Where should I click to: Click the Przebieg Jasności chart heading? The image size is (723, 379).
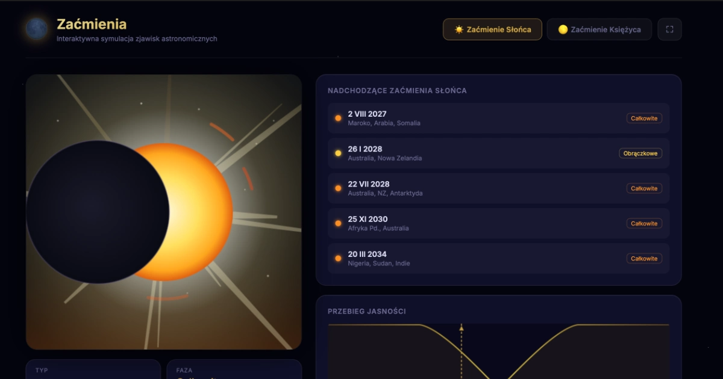366,312
